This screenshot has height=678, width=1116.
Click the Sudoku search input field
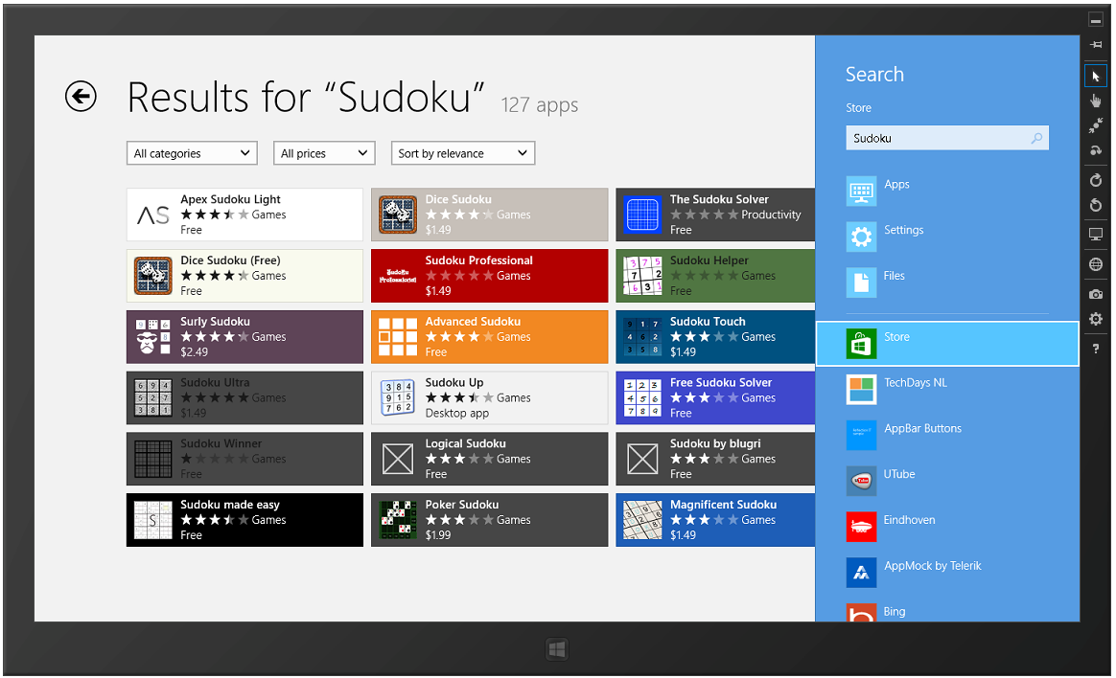tap(946, 138)
